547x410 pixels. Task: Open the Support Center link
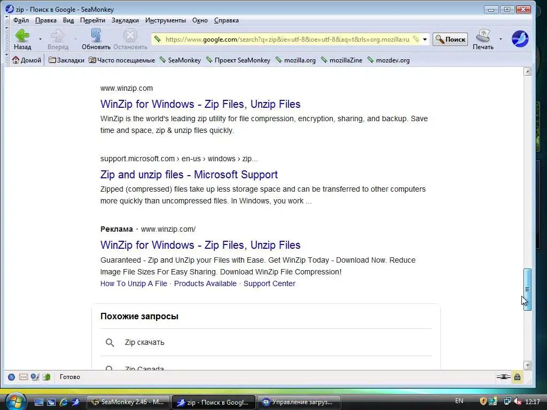tap(269, 283)
